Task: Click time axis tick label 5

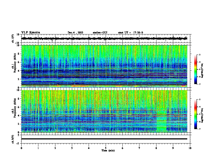Action: point(106,148)
